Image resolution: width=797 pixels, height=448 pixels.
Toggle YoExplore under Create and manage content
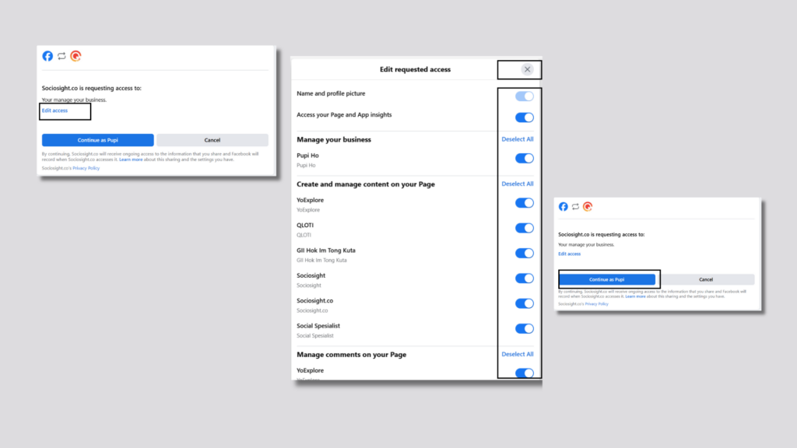coord(524,203)
